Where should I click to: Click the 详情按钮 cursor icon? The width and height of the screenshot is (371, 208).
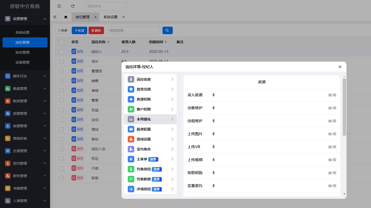click(x=131, y=189)
